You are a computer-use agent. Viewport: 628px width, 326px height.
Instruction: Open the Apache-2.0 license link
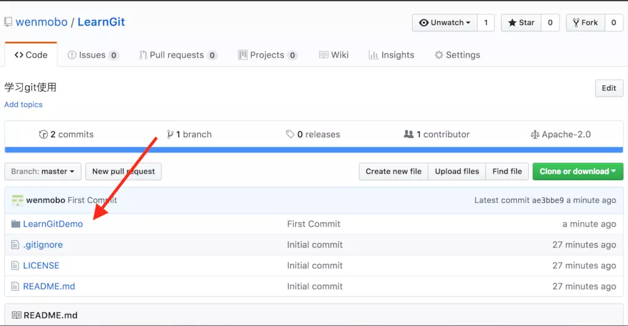coord(560,134)
